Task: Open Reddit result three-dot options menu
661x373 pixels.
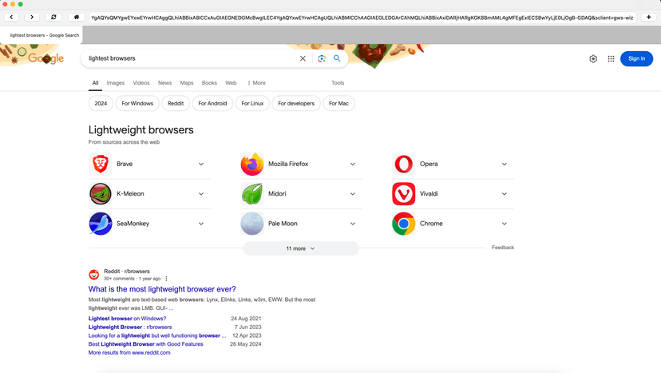Action: tap(166, 279)
